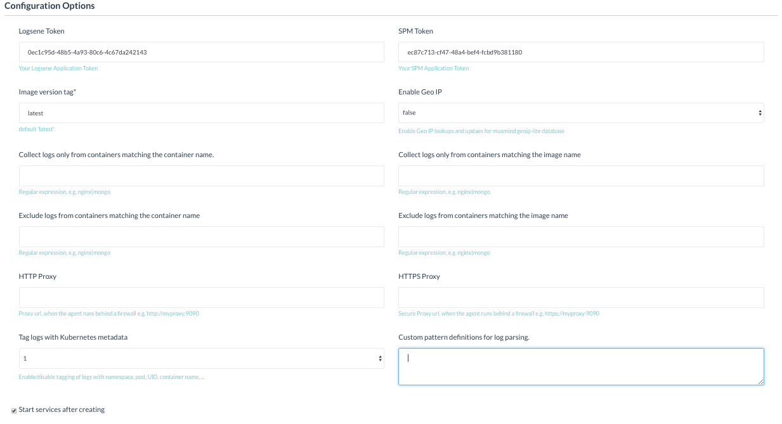The width and height of the screenshot is (782, 424).
Task: Select the Image version tag field
Action: (x=201, y=113)
